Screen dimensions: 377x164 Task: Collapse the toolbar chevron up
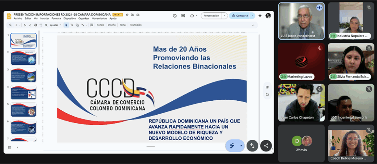253,25
